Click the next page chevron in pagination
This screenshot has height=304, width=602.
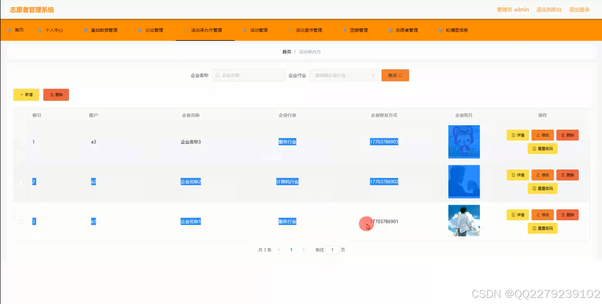tap(303, 249)
